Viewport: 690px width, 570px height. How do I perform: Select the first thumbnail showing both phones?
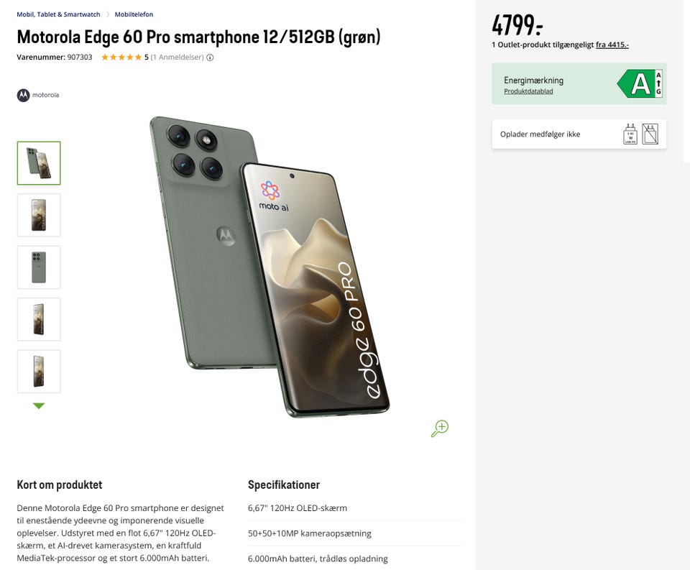tap(39, 163)
